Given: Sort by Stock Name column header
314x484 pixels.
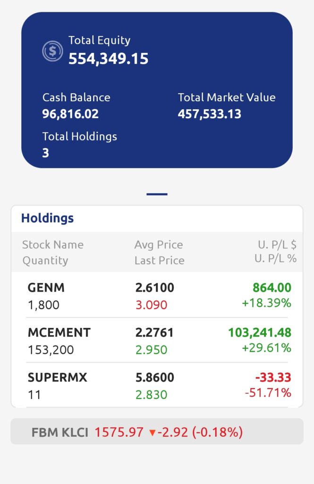Looking at the screenshot, I should coord(53,245).
